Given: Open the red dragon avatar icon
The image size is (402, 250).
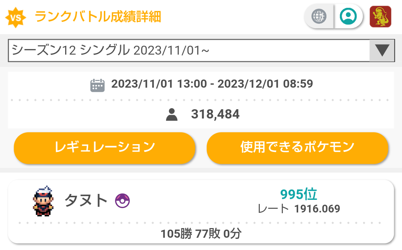Looking at the screenshot, I should [380, 17].
